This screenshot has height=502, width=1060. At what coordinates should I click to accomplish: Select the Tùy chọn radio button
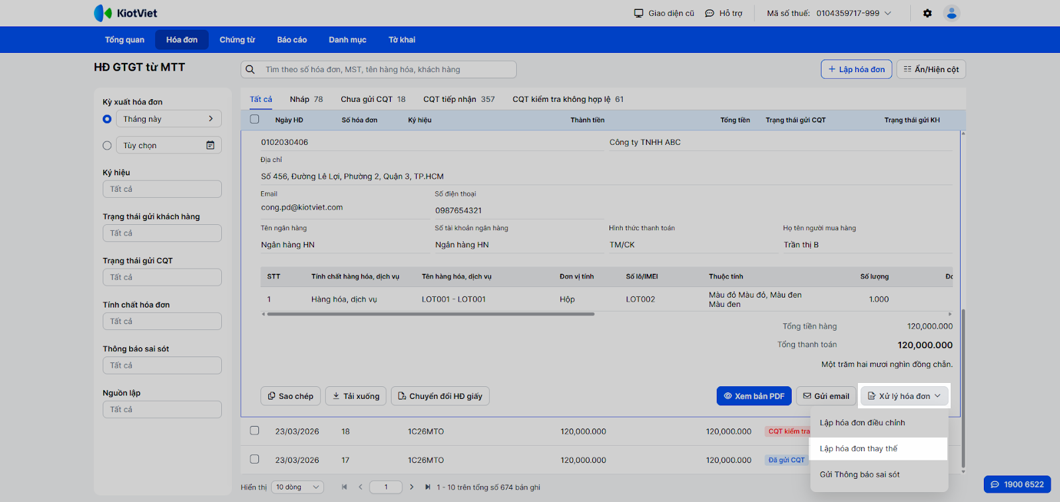click(107, 146)
